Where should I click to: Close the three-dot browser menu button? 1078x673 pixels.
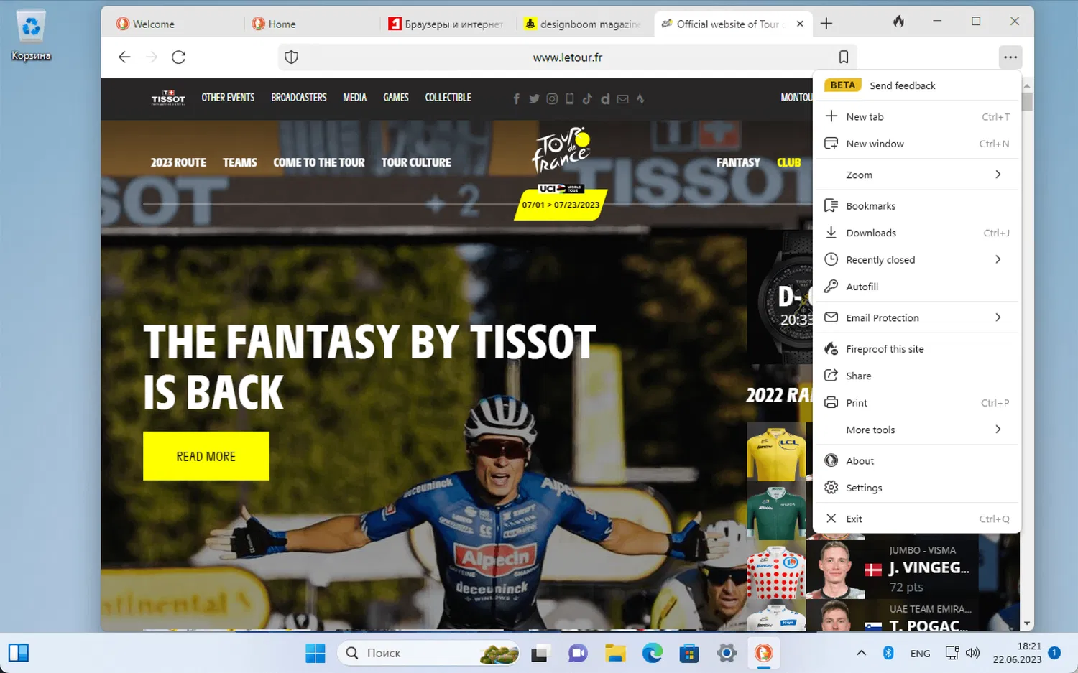pyautogui.click(x=1010, y=57)
